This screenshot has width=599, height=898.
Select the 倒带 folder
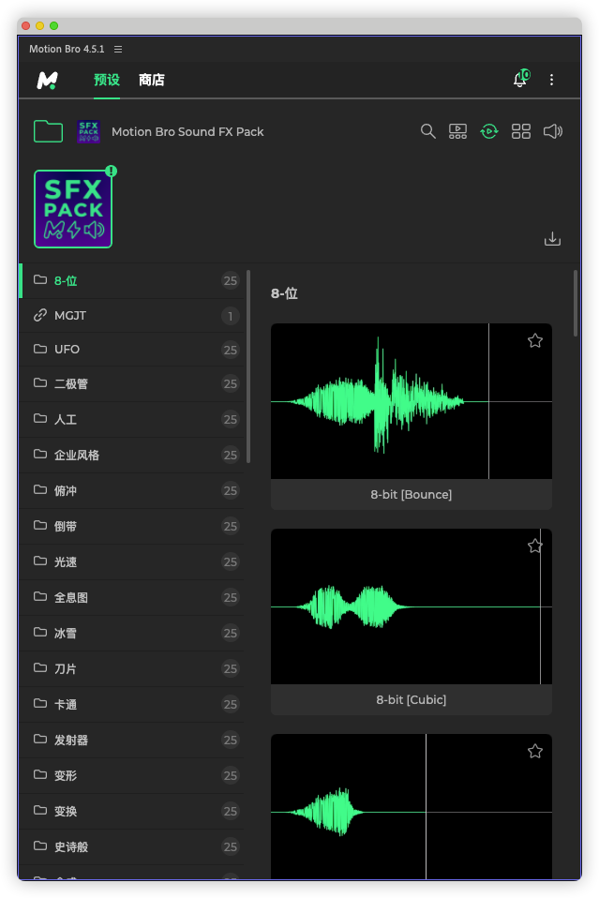(132, 526)
